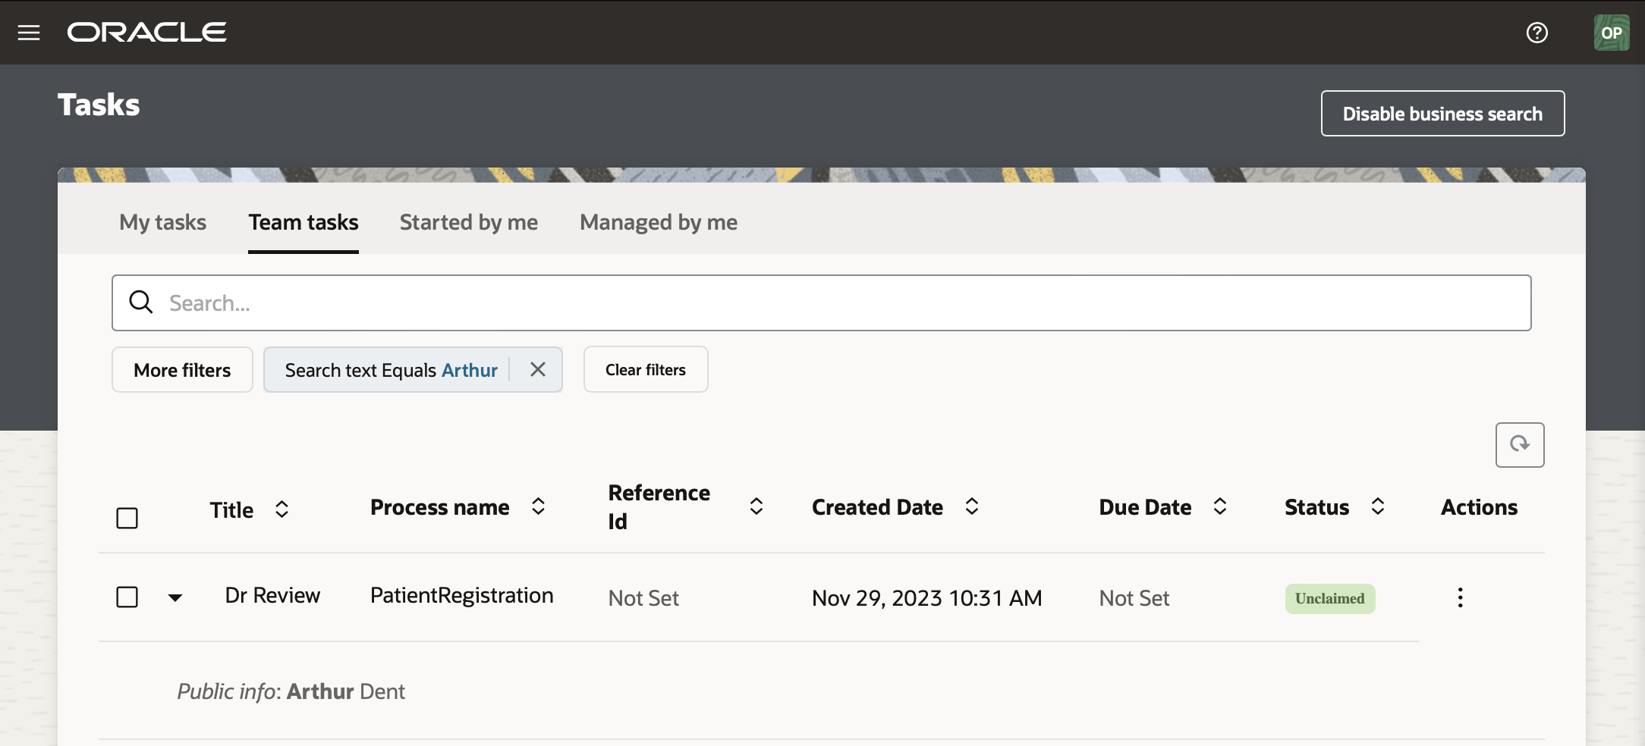Sort tasks by Due Date
The width and height of the screenshot is (1645, 746).
[1219, 506]
